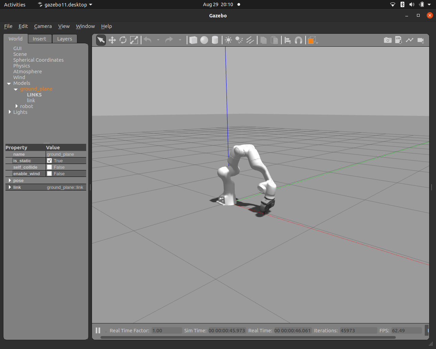Select Atmosphere in the world tree
The height and width of the screenshot is (349, 436).
(28, 72)
